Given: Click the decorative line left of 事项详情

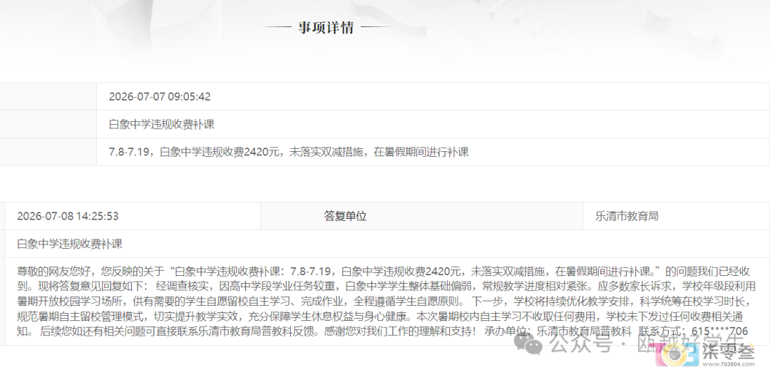Looking at the screenshot, I should coord(277,28).
